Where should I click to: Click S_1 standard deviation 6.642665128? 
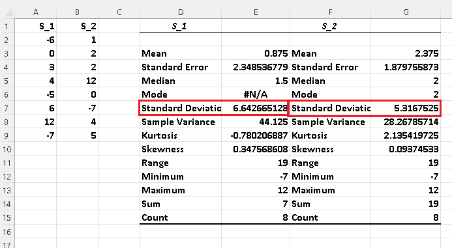pos(260,109)
